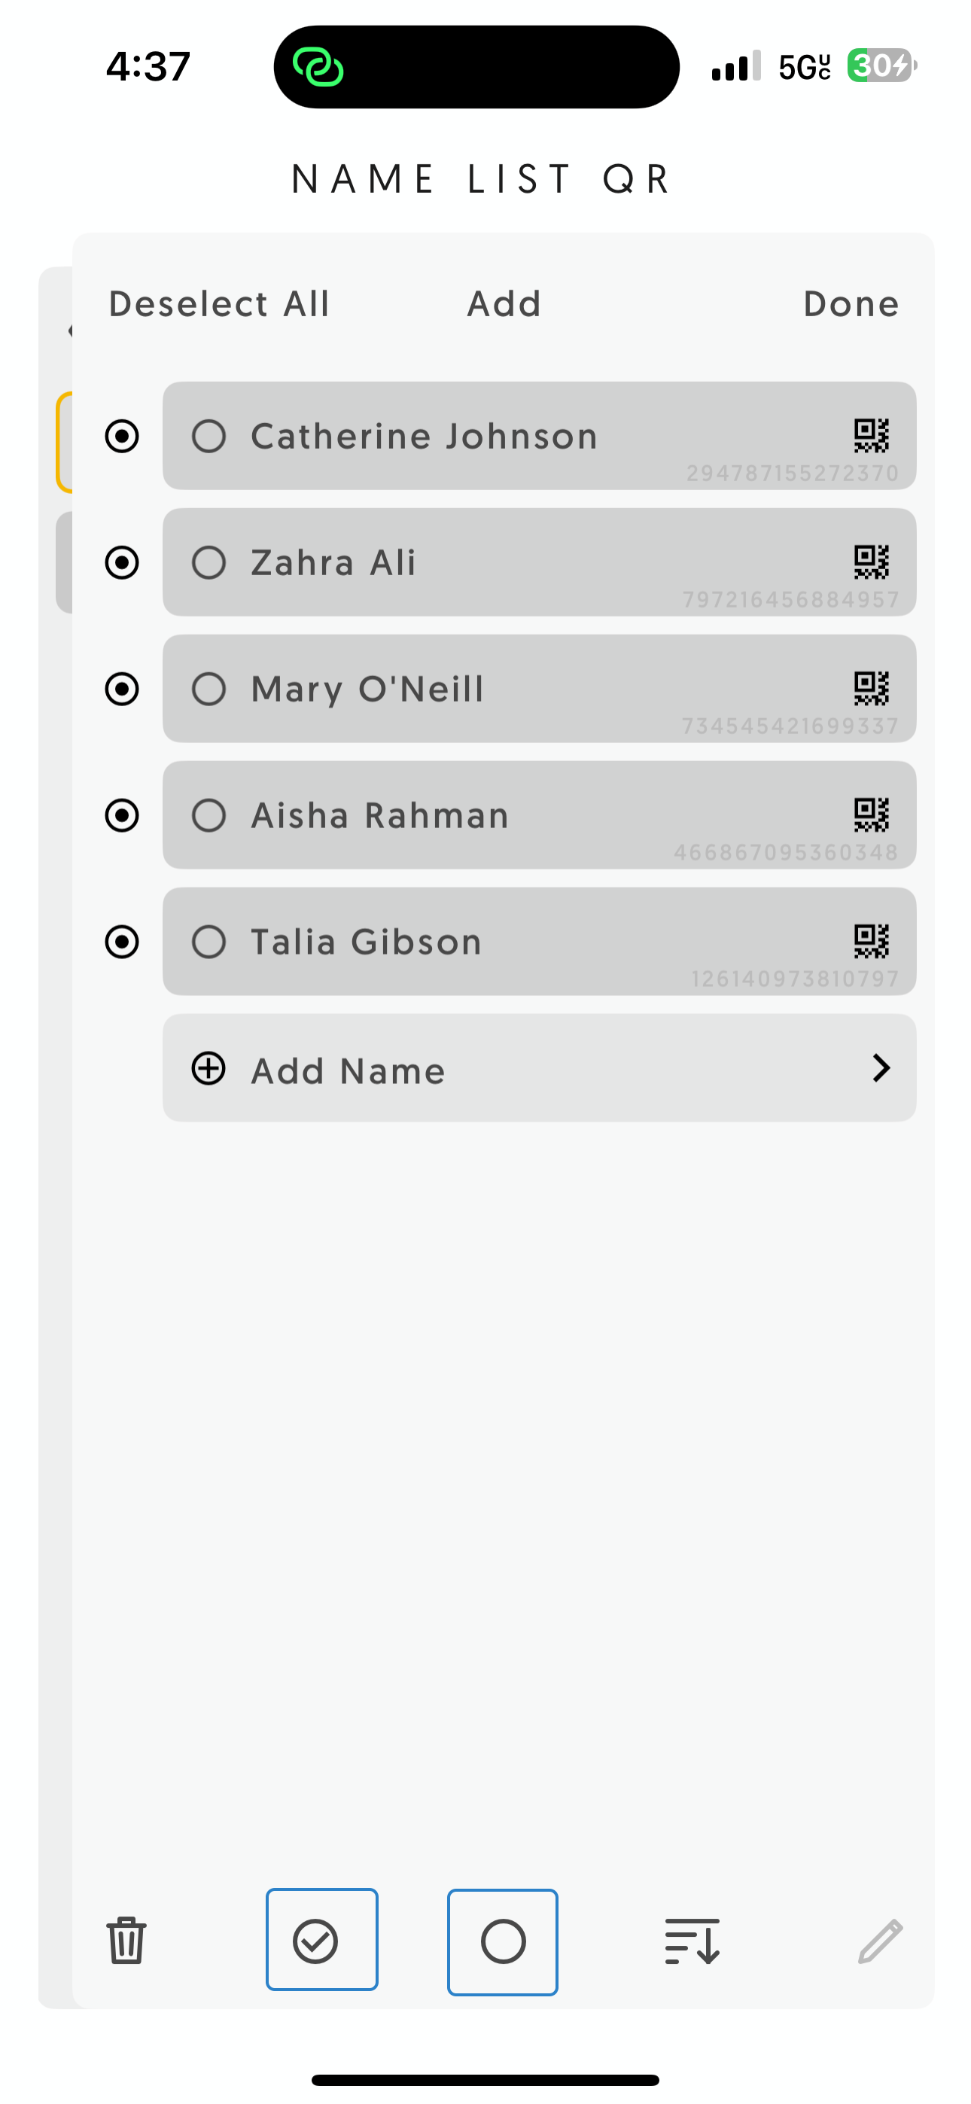Screen dimensions: 971x2104
Task: Toggle selection radio for Mary O'Neill
Action: click(123, 689)
